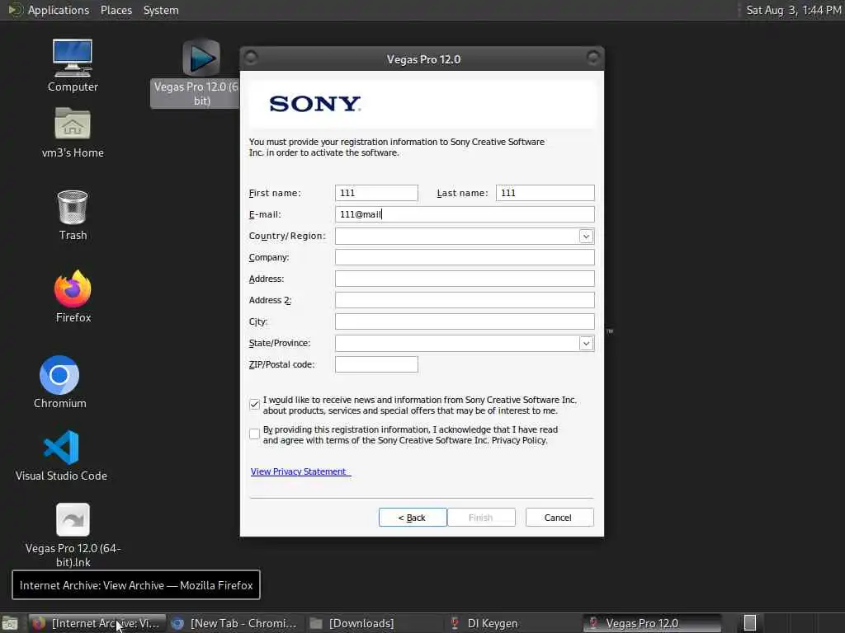Click the SONY logo banner
The height and width of the screenshot is (633, 845).
click(x=422, y=104)
